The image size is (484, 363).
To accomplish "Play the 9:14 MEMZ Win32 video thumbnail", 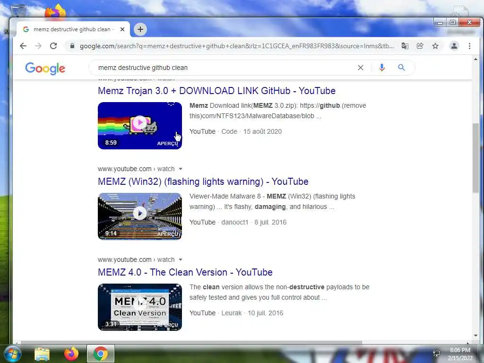I will pos(140,216).
